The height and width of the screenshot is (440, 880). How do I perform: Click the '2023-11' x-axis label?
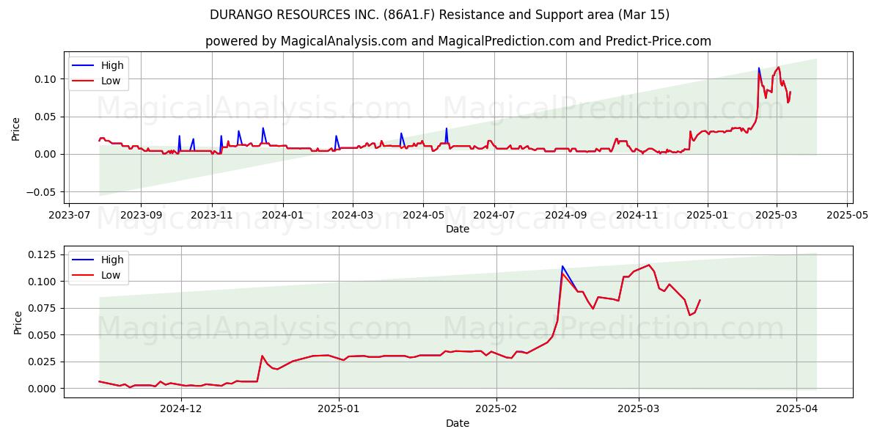click(x=212, y=216)
